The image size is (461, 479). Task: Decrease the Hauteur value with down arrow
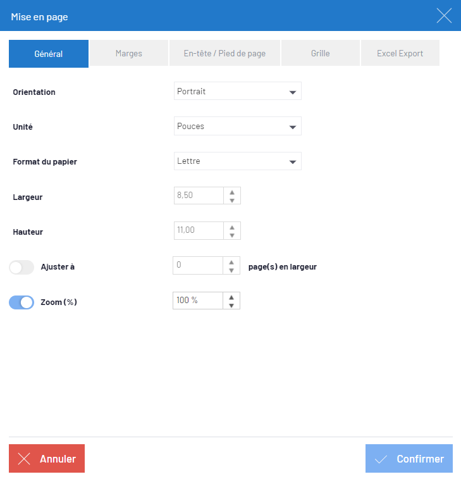[231, 235]
